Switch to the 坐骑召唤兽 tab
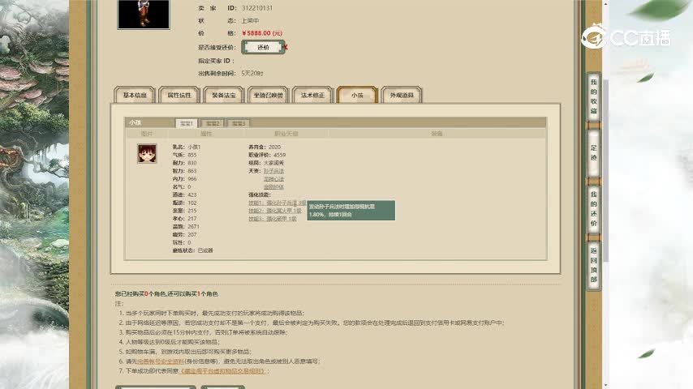The image size is (693, 389). coord(269,95)
